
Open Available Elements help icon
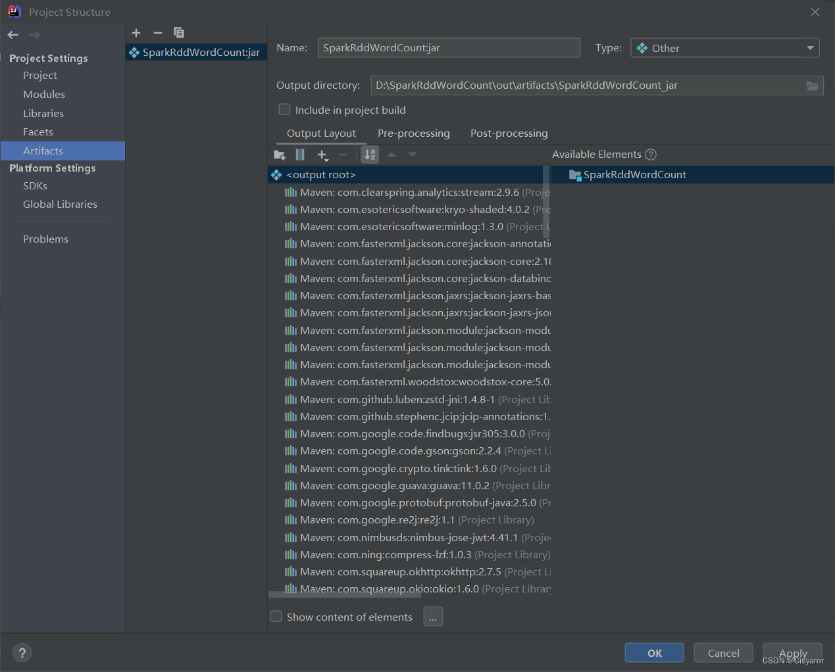click(651, 155)
